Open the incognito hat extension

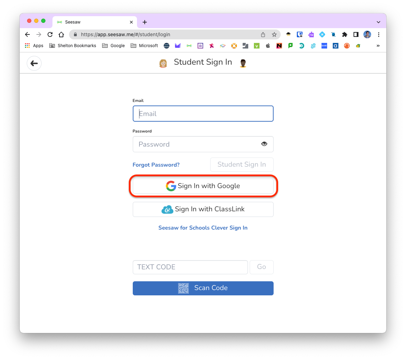(x=288, y=34)
